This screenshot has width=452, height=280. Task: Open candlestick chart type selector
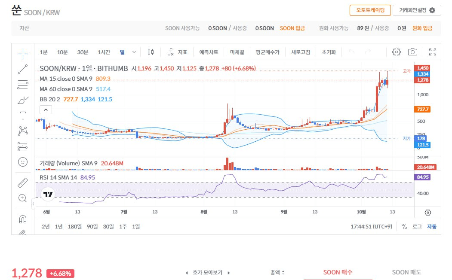[151, 52]
